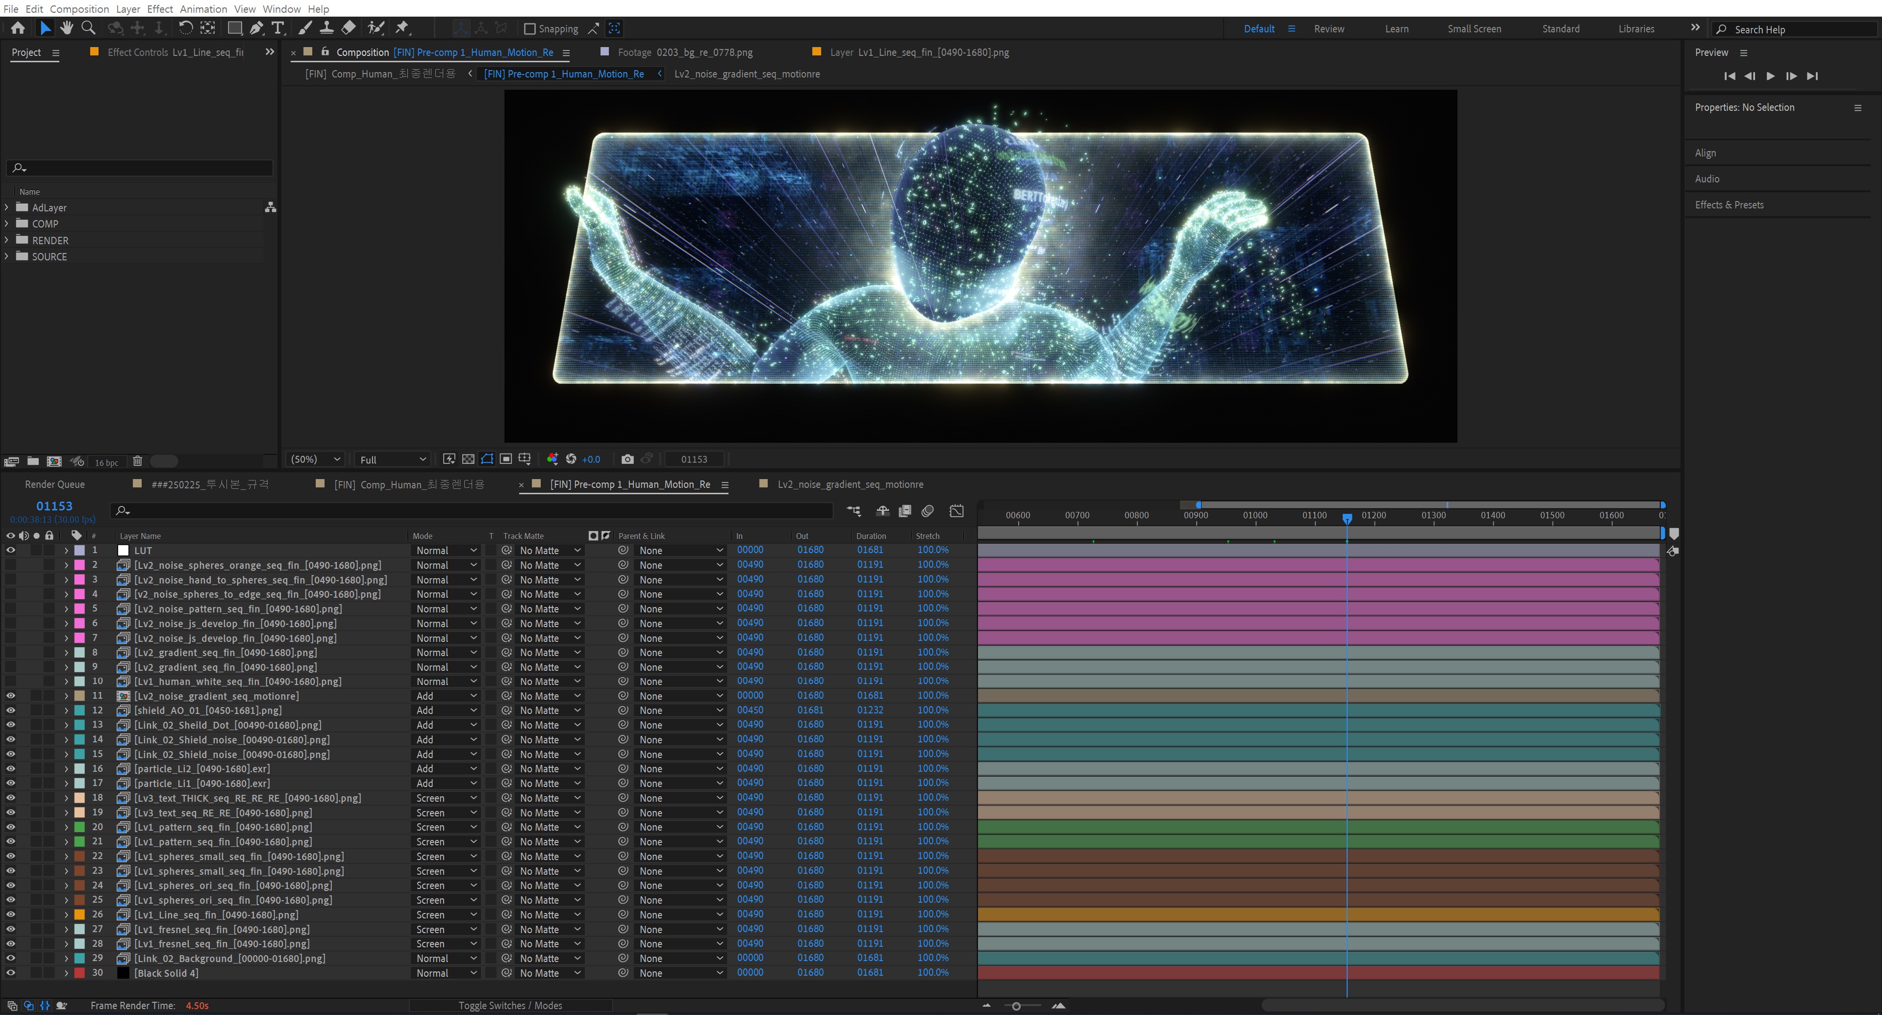Screen dimensions: 1882x1015
Task: Take a snapshot with camera icon
Action: tap(627, 459)
